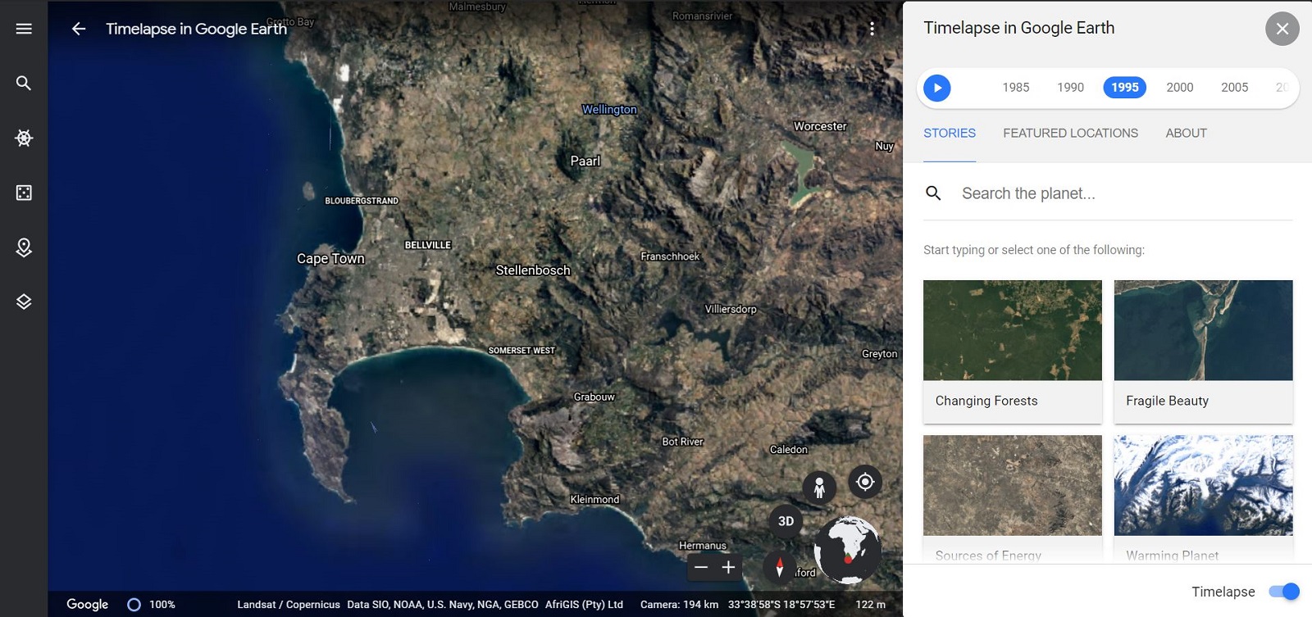1312x617 pixels.
Task: Click the I'm Feeling Lucky dice icon
Action: coord(24,193)
